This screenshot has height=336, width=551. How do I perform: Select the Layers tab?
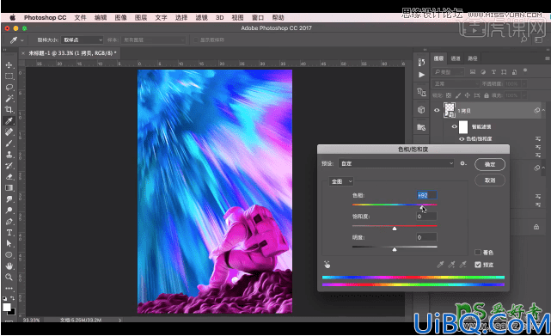(x=438, y=58)
